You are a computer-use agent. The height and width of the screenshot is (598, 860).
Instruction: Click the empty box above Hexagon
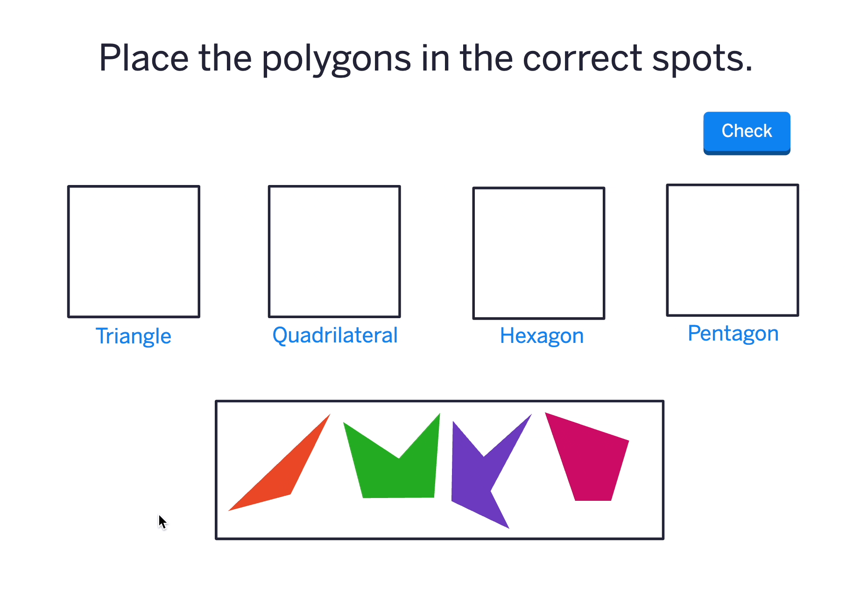click(539, 253)
